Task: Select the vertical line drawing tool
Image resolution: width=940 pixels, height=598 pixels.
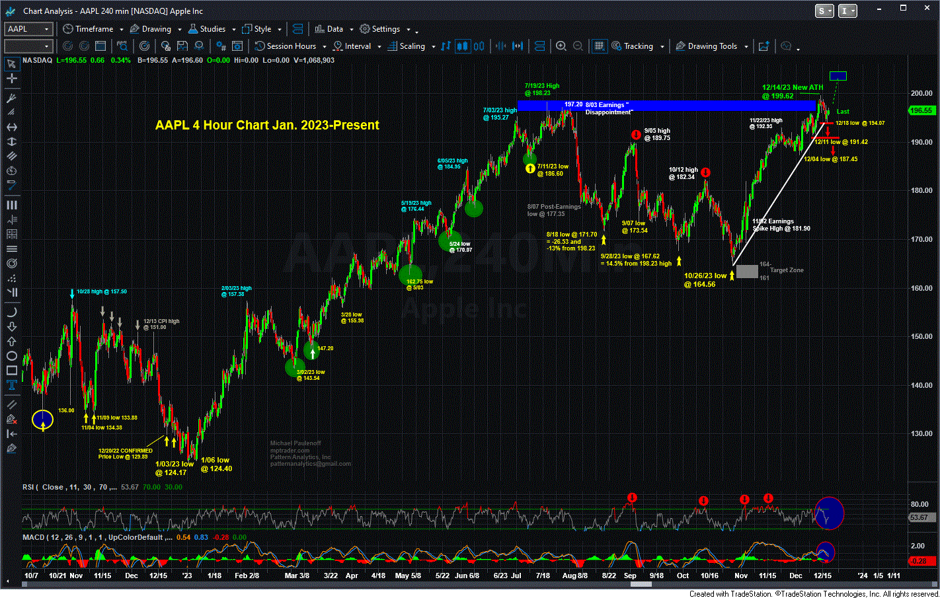Action: (11, 141)
